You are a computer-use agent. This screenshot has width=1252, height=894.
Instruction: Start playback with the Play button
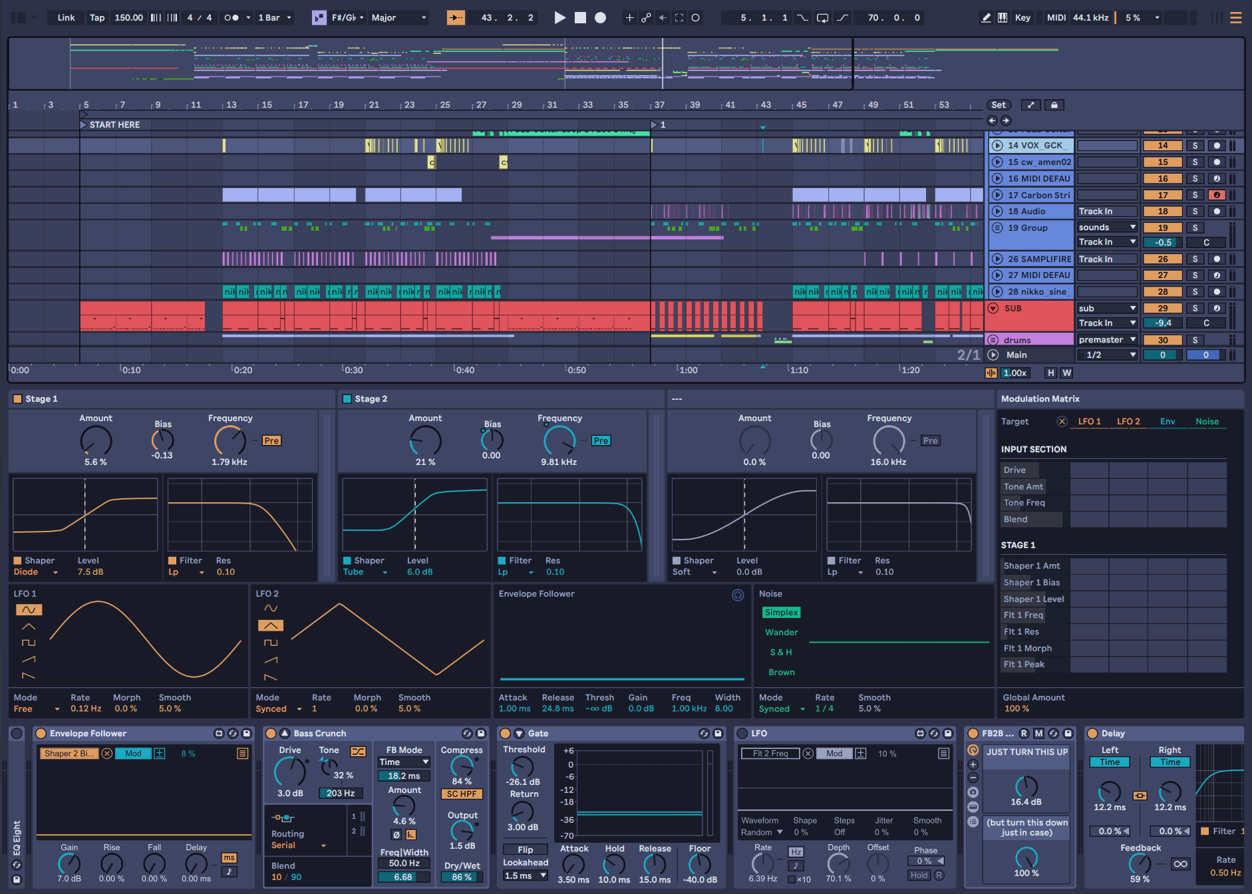[559, 18]
